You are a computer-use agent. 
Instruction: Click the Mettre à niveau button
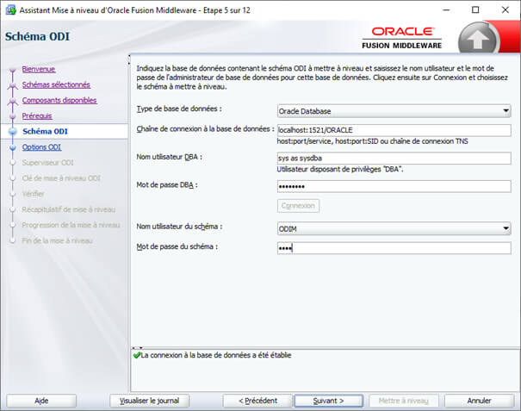point(403,401)
